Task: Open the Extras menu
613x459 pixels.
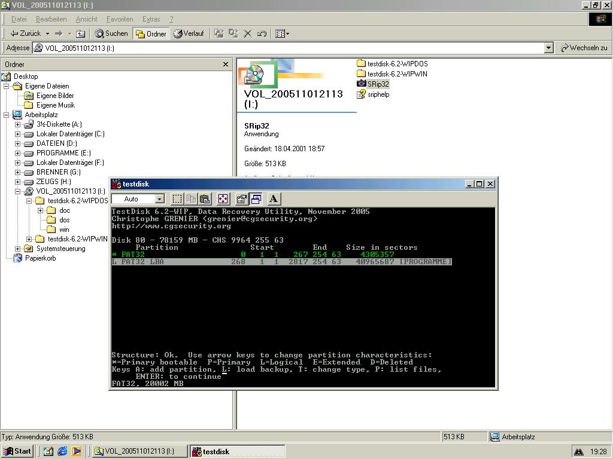Action: coord(151,19)
